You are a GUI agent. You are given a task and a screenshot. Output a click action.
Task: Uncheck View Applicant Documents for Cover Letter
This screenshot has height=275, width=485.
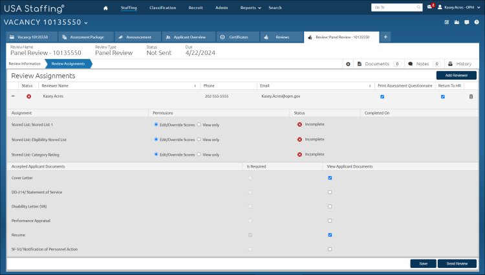(330, 178)
